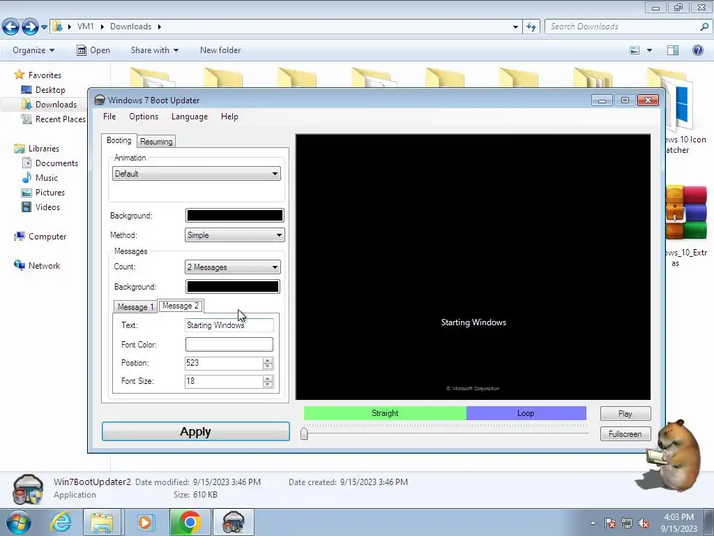Image resolution: width=714 pixels, height=536 pixels.
Task: Open the Organize dropdown menu
Action: (x=33, y=50)
